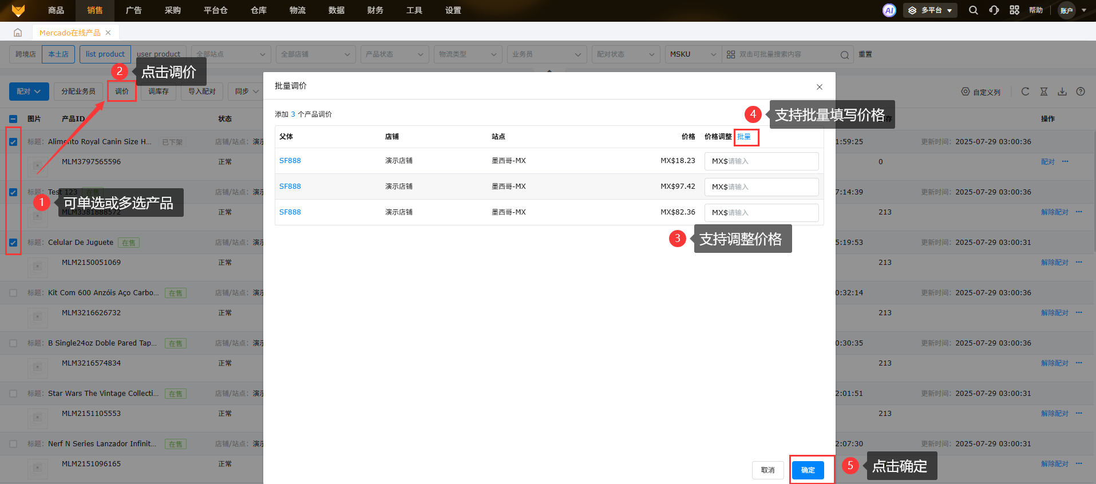Switch the store type toggle to 跨境店
Image resolution: width=1096 pixels, height=484 pixels.
point(26,54)
